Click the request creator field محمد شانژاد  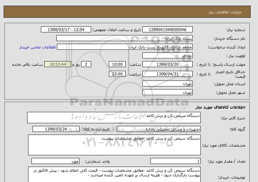coord(125,47)
